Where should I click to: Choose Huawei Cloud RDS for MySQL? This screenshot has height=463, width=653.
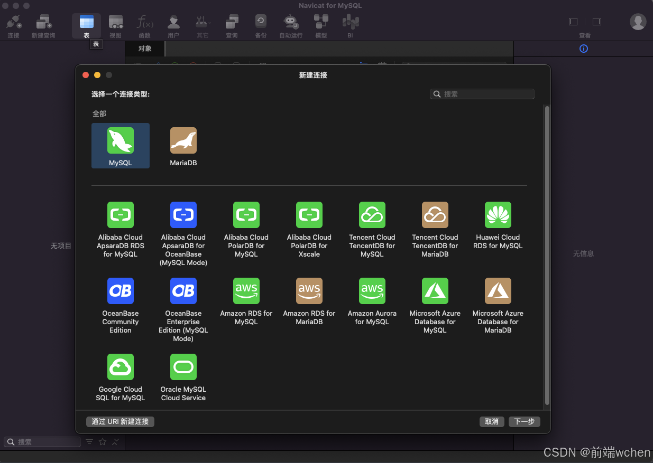498,225
